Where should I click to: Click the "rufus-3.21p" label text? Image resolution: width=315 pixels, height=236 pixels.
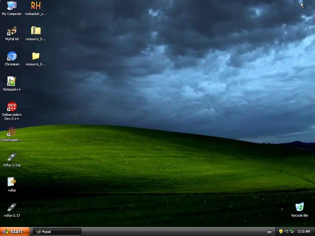click(12, 165)
